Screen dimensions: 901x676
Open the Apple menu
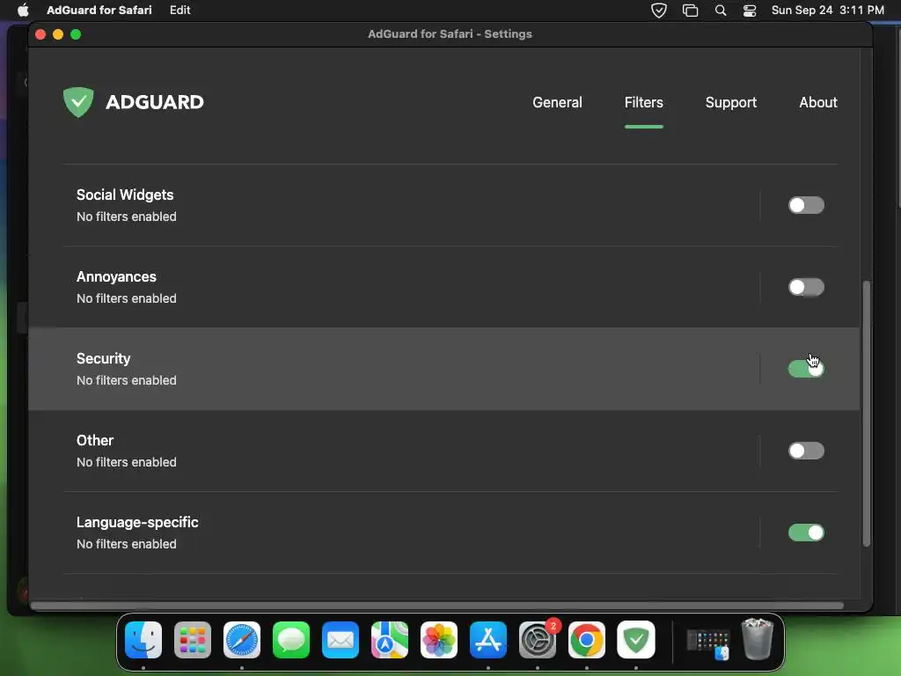[23, 11]
